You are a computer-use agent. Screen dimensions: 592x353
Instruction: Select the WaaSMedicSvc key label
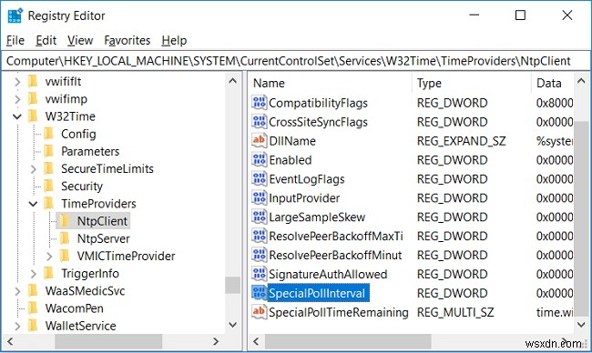coord(85,291)
